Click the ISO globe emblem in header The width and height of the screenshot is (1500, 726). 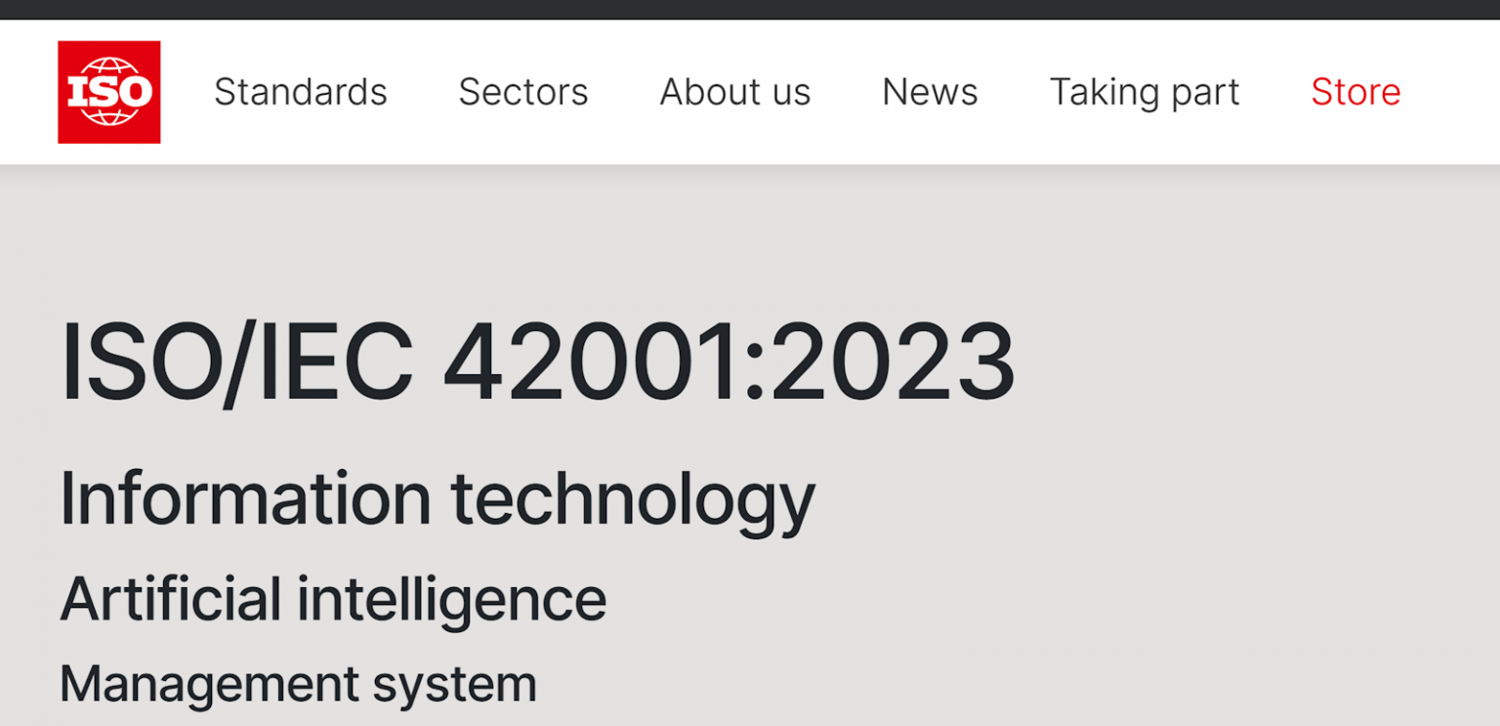tap(108, 91)
